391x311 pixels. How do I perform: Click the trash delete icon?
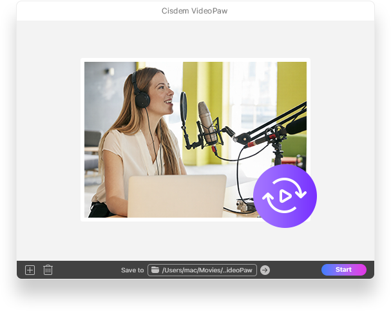pyautogui.click(x=48, y=270)
